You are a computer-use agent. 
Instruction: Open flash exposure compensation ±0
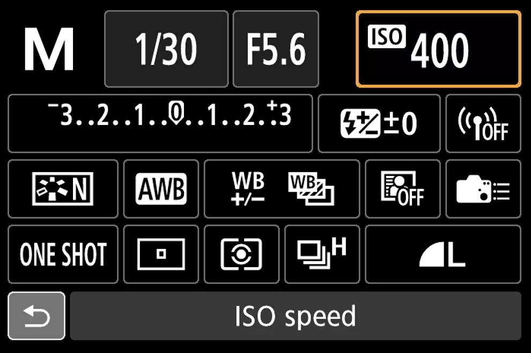coord(379,123)
